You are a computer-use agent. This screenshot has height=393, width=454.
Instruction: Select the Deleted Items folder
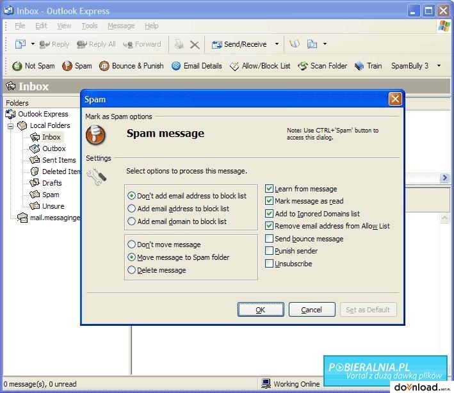point(61,172)
